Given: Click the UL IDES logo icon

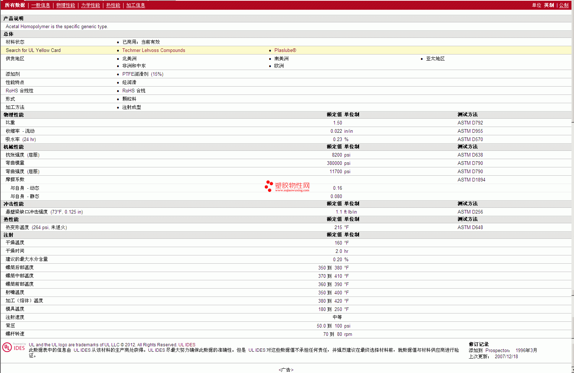Looking at the screenshot, I should 14,347.
